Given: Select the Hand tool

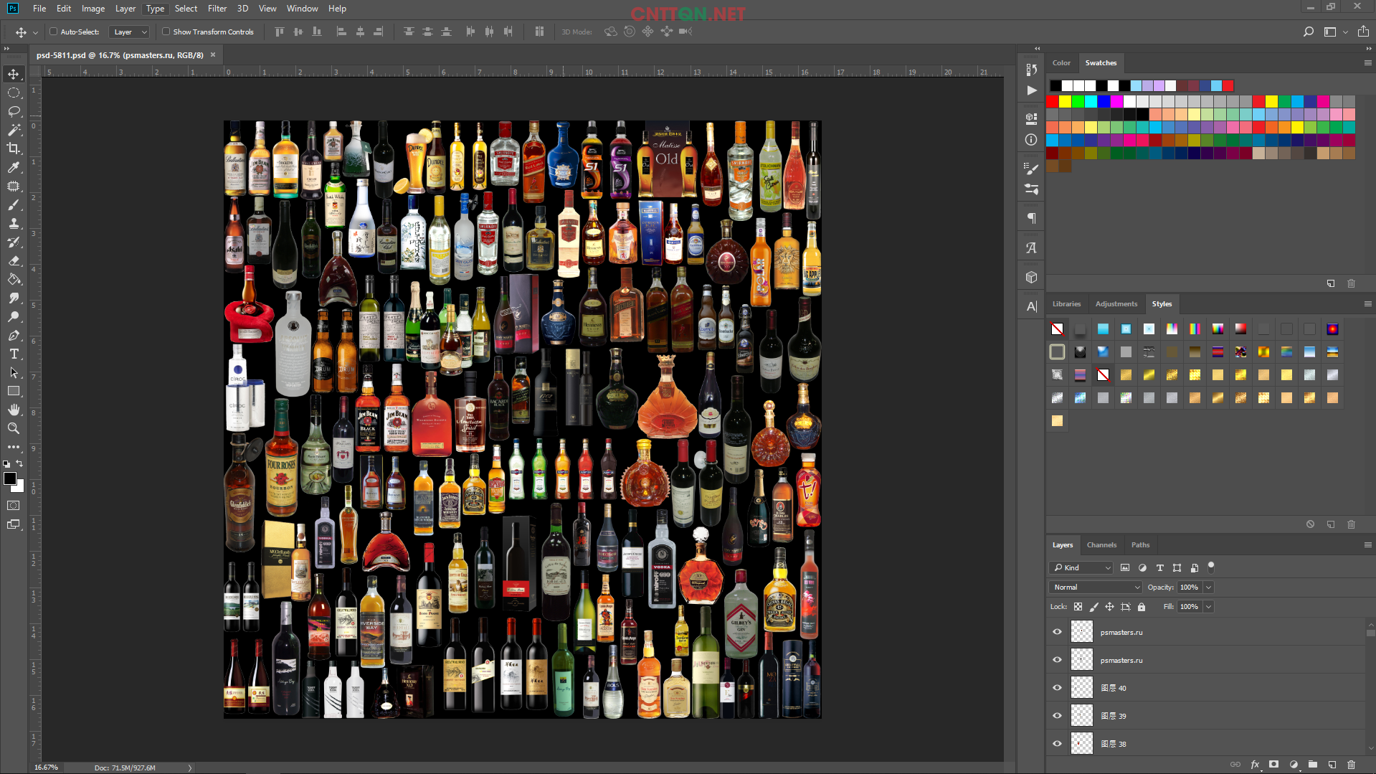Looking at the screenshot, I should (x=14, y=410).
